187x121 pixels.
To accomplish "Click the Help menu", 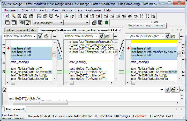I will tap(107, 10).
